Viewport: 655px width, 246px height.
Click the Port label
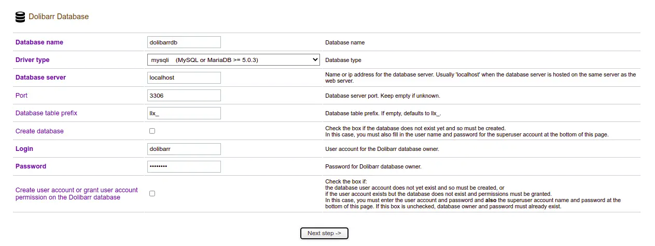[x=21, y=96]
